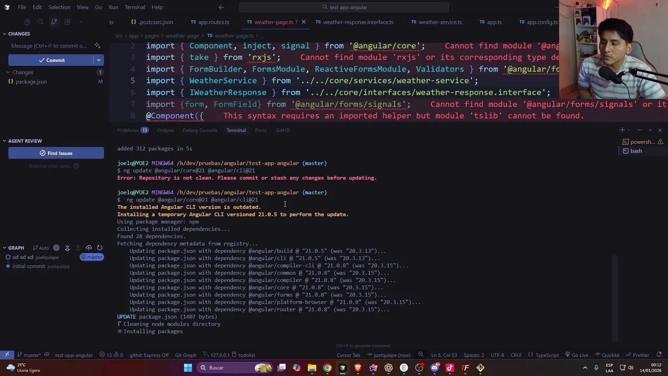Image resolution: width=668 pixels, height=376 pixels.
Task: Open the Run menu
Action: 113,7
